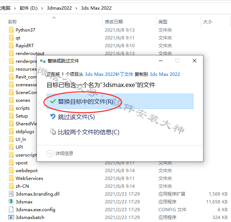Select the 3dsmaxbatch application icon

coord(11,217)
